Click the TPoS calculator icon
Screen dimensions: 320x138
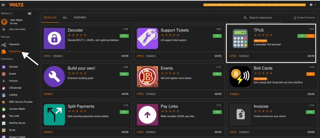240,38
